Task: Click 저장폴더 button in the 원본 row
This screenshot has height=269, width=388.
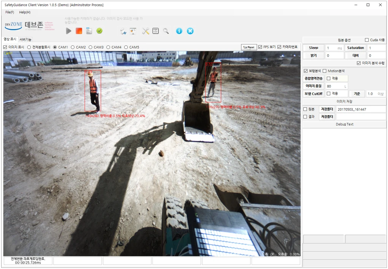Action: pos(327,109)
